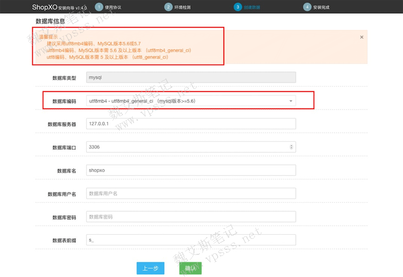This screenshot has width=403, height=277.
Task: Click inside the 数据库端口 3306 field
Action: (x=186, y=147)
